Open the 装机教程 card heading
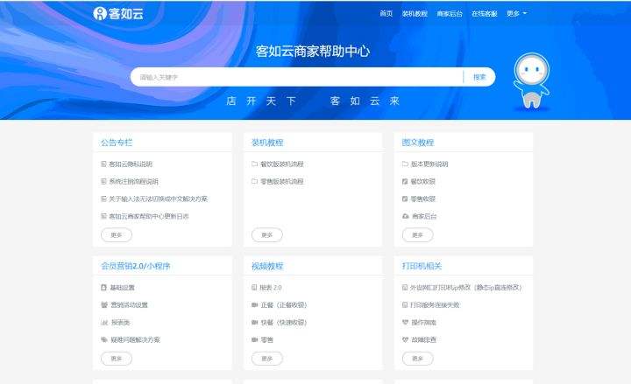Viewport: 631px width, 384px height. coord(267,143)
